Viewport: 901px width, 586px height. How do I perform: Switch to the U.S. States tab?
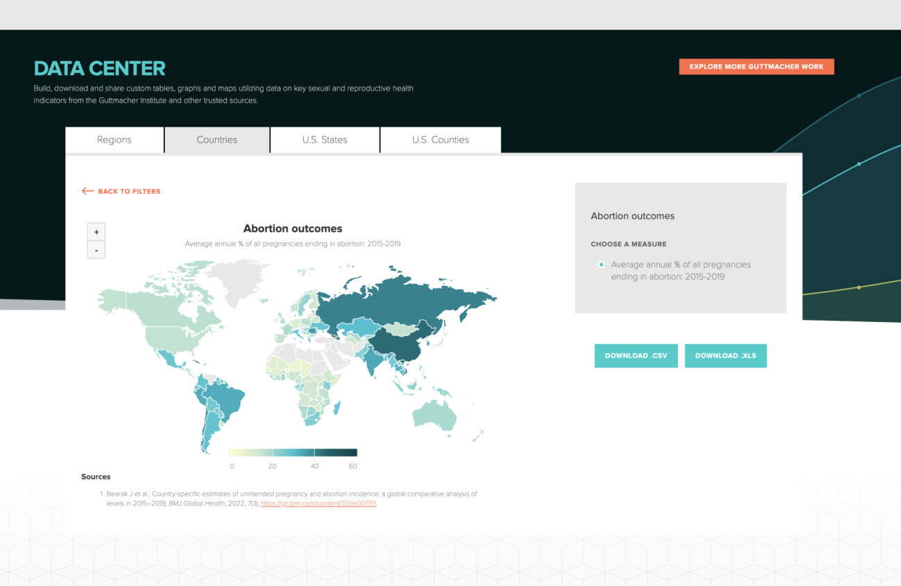(325, 140)
